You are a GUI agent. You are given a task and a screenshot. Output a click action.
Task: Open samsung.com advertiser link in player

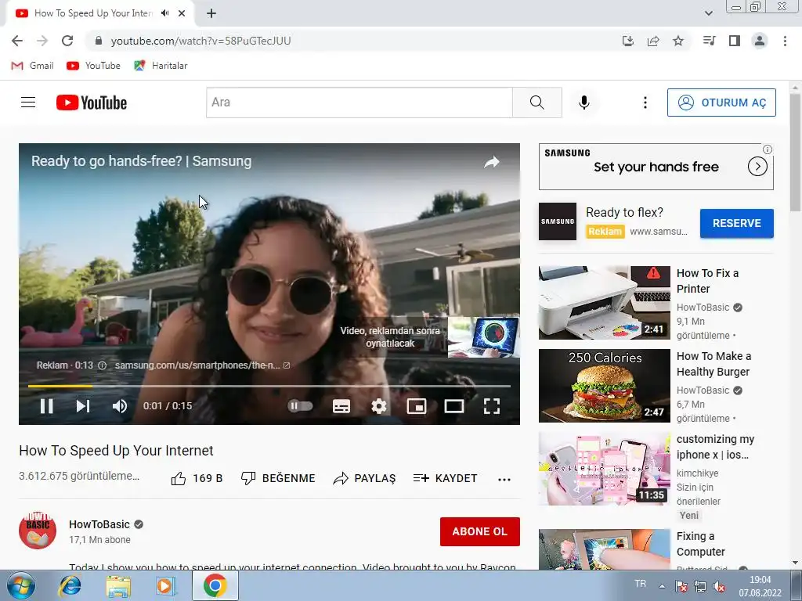(202, 365)
